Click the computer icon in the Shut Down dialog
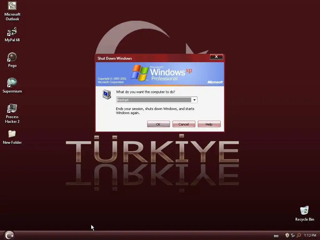This screenshot has height=240, width=320. (x=107, y=94)
